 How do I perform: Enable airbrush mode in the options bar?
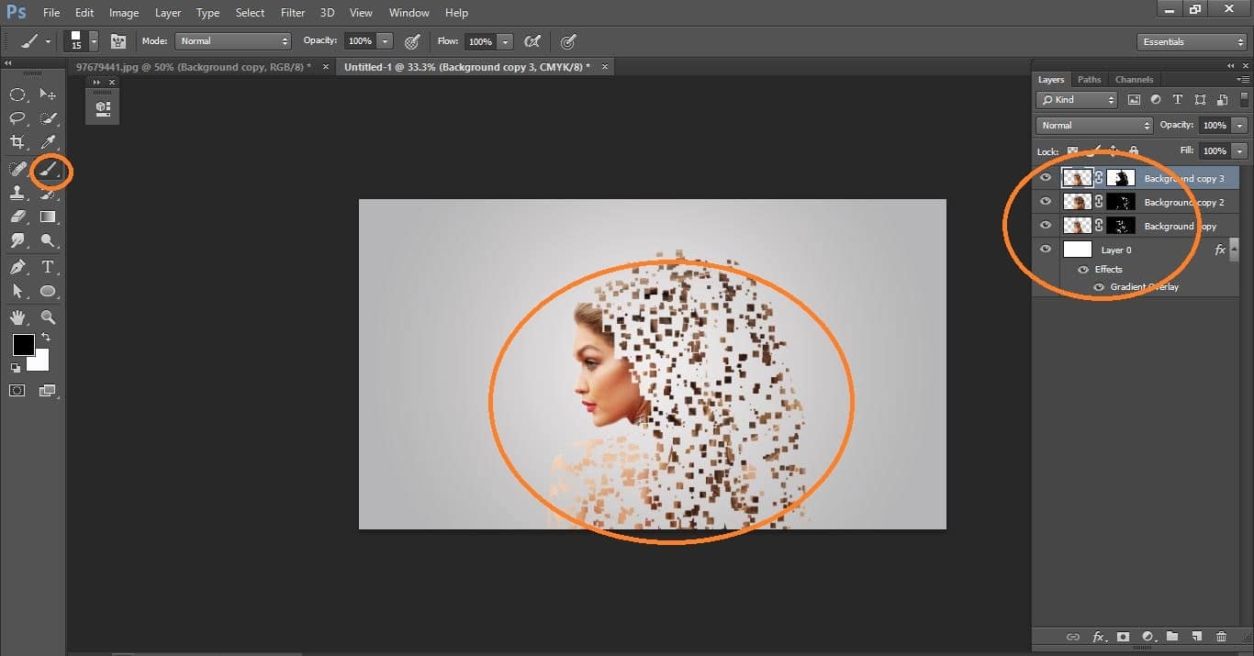pyautogui.click(x=567, y=41)
